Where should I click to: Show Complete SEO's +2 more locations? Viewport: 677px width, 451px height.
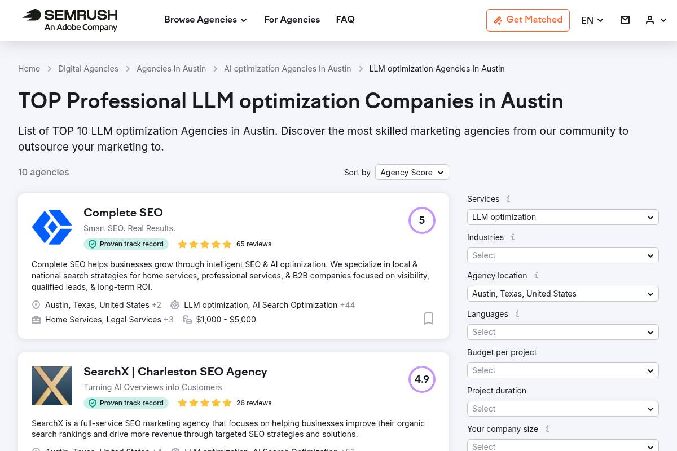tap(156, 305)
